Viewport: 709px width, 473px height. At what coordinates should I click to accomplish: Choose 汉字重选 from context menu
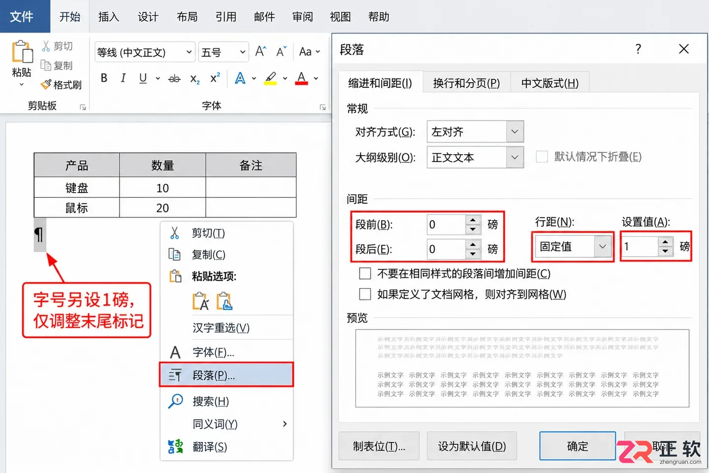(x=226, y=328)
